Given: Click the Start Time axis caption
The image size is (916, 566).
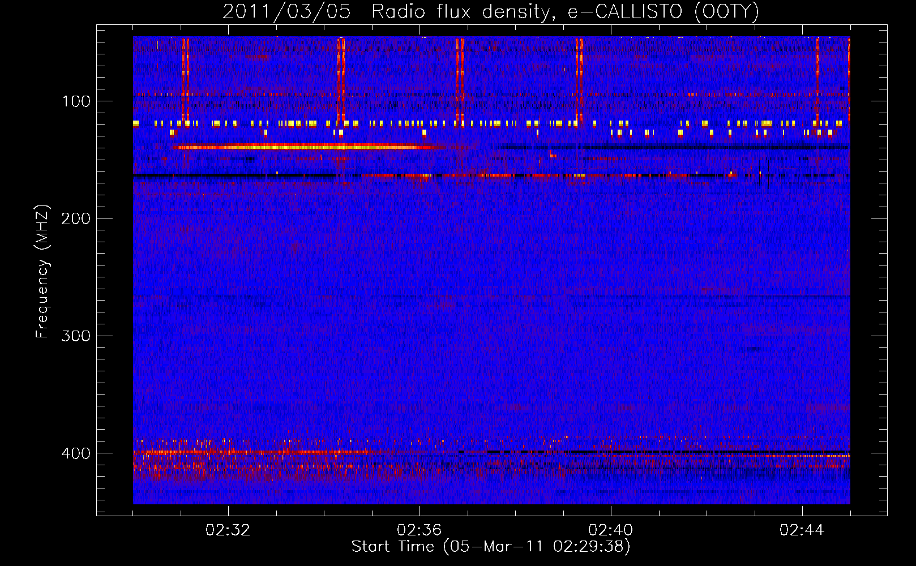Looking at the screenshot, I should coord(491,547).
